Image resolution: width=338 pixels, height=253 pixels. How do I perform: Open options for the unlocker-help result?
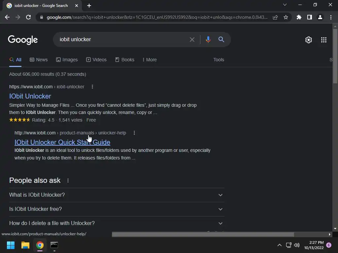point(134,133)
